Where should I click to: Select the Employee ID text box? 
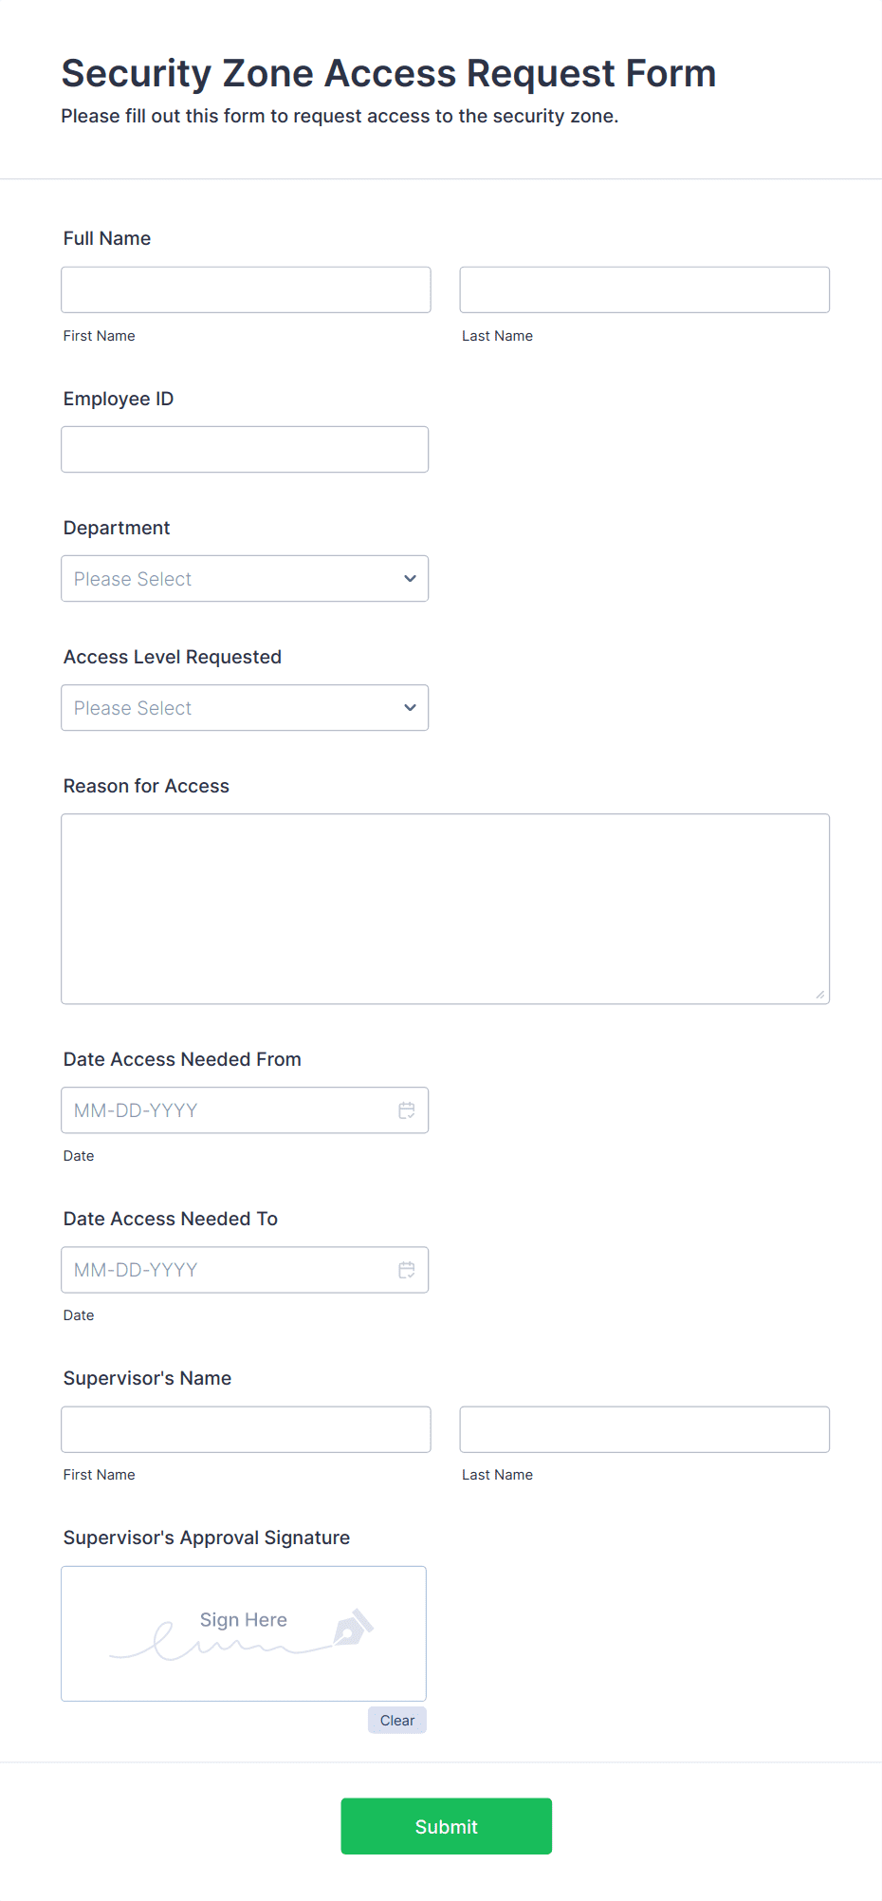245,450
